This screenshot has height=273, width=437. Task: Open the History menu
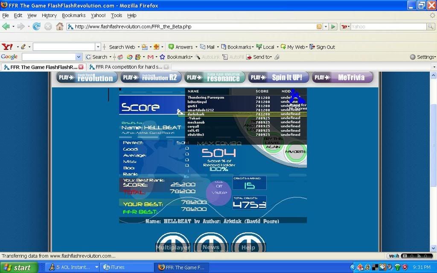(49, 15)
